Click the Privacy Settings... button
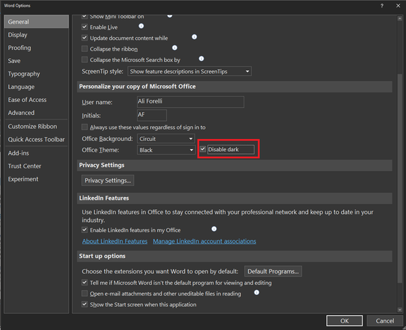This screenshot has width=406, height=330. [x=108, y=180]
